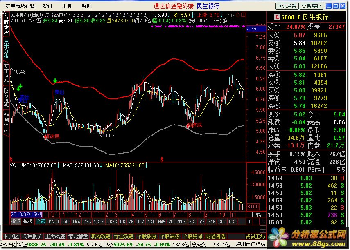Enable the KDJ indicator
The image size is (350, 250).
(x=222, y=221)
